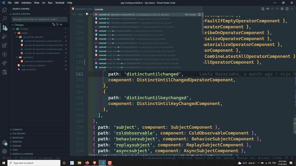Click the commit message input box
The width and height of the screenshot is (296, 166).
click(x=39, y=19)
